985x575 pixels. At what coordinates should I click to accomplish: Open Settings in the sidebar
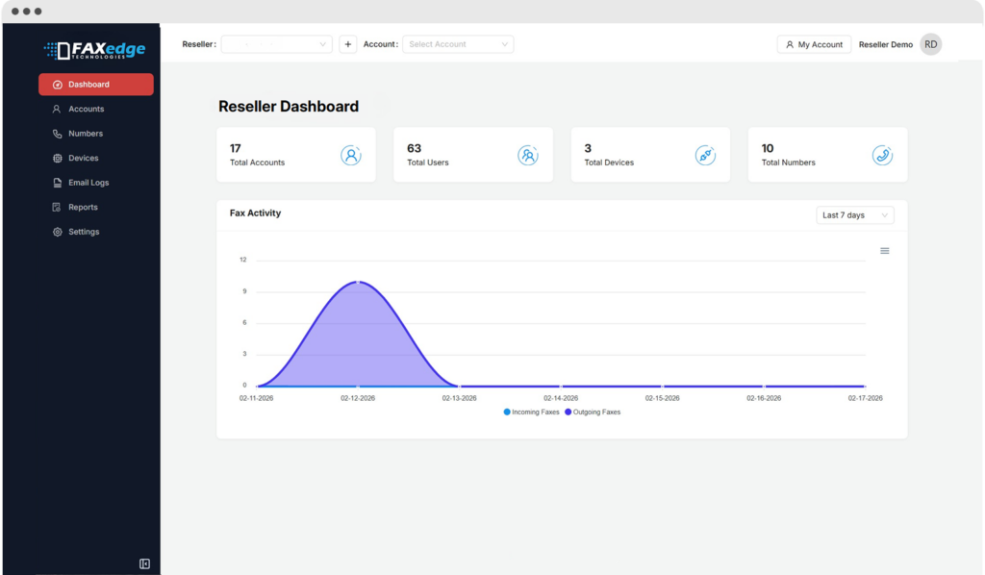83,232
